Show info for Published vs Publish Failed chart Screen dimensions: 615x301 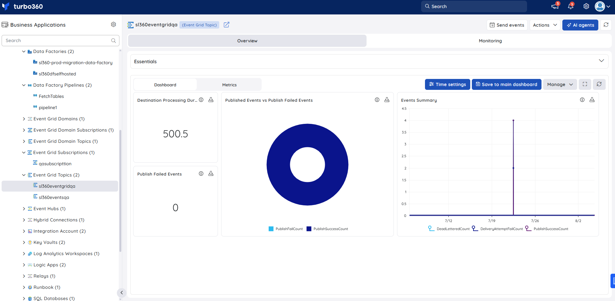click(x=377, y=100)
